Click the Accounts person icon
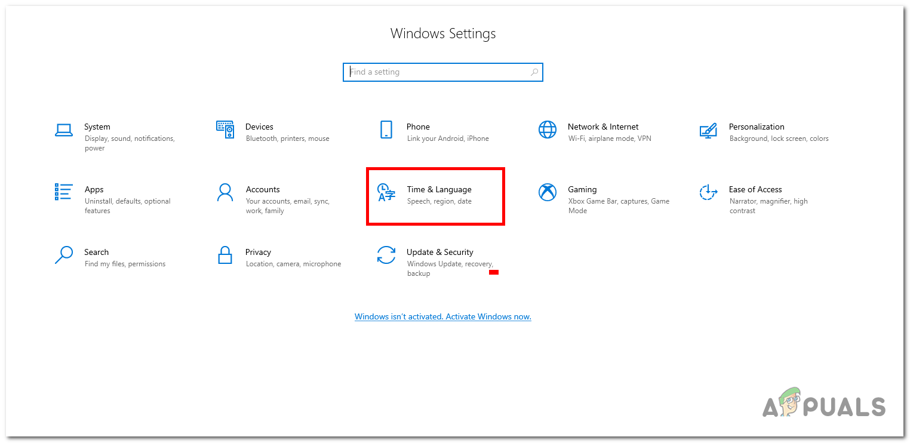910x443 pixels. pyautogui.click(x=225, y=192)
